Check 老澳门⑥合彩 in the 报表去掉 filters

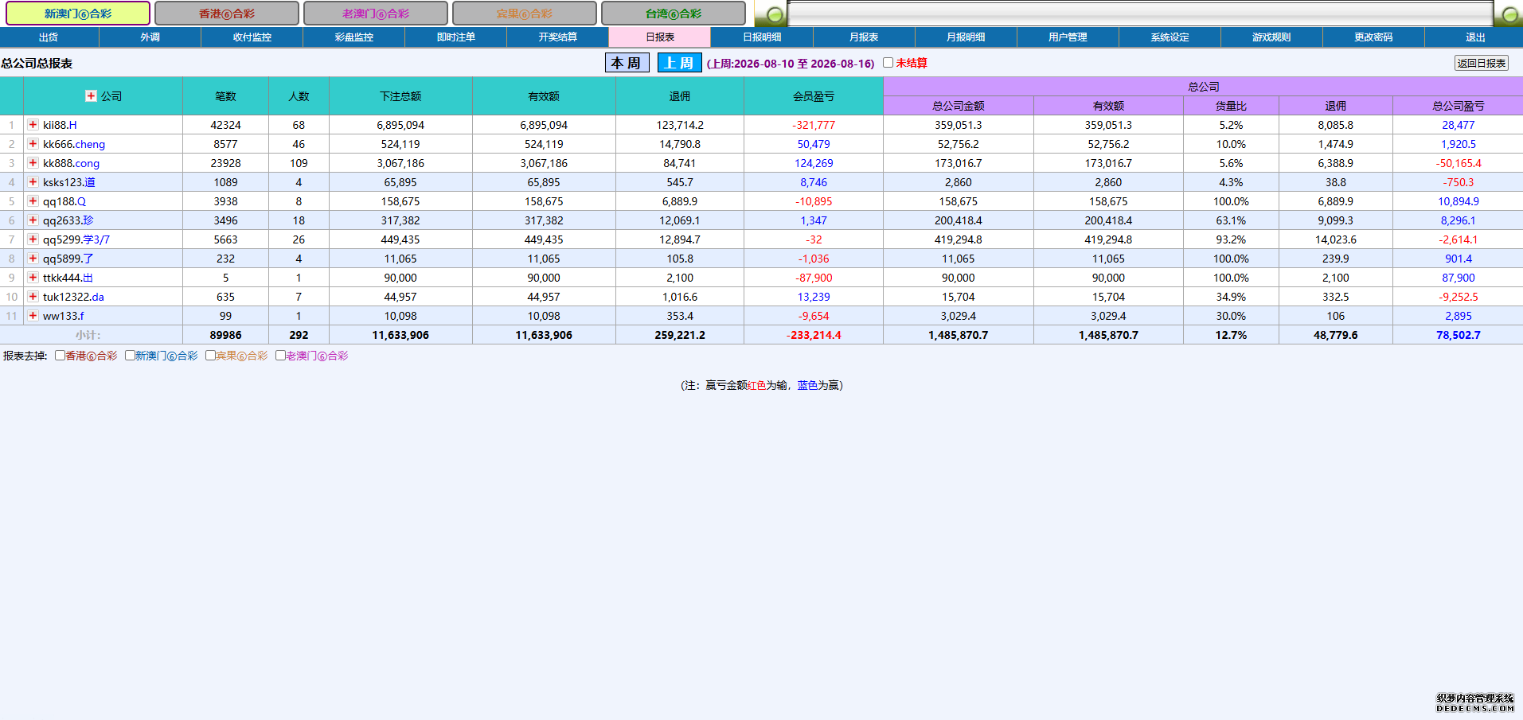point(280,356)
